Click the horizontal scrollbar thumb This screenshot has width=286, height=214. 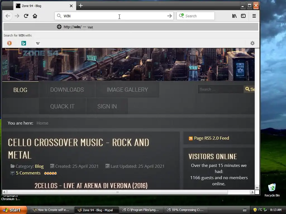[x=117, y=192]
